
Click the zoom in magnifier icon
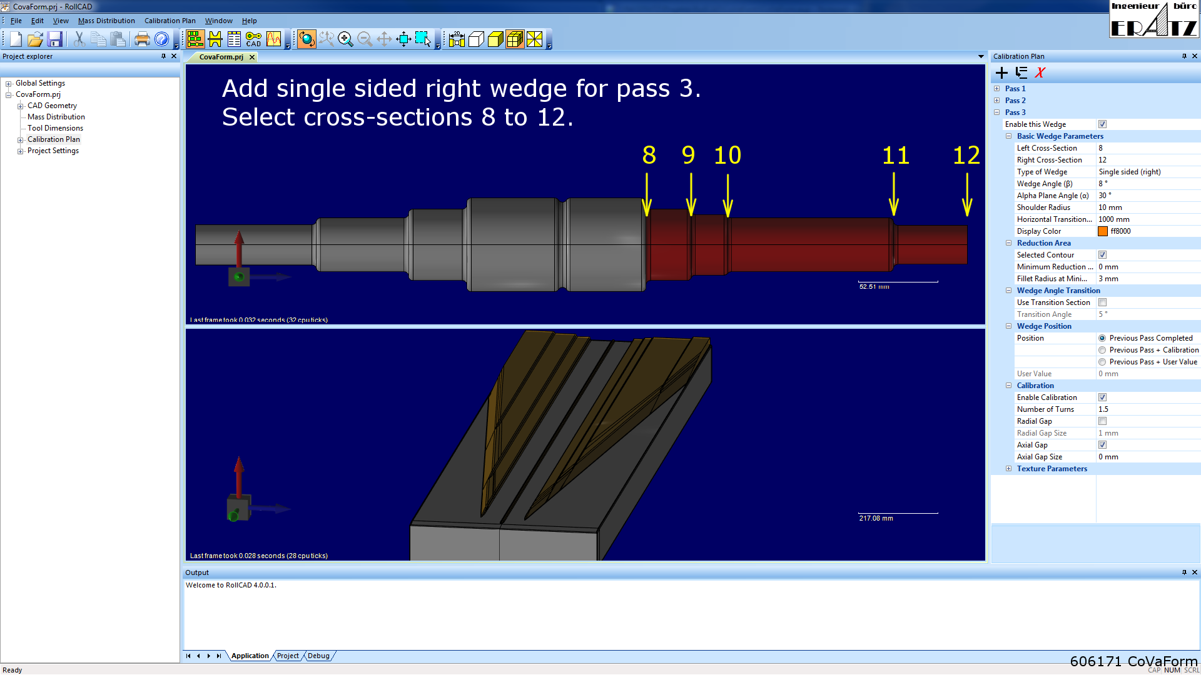345,39
